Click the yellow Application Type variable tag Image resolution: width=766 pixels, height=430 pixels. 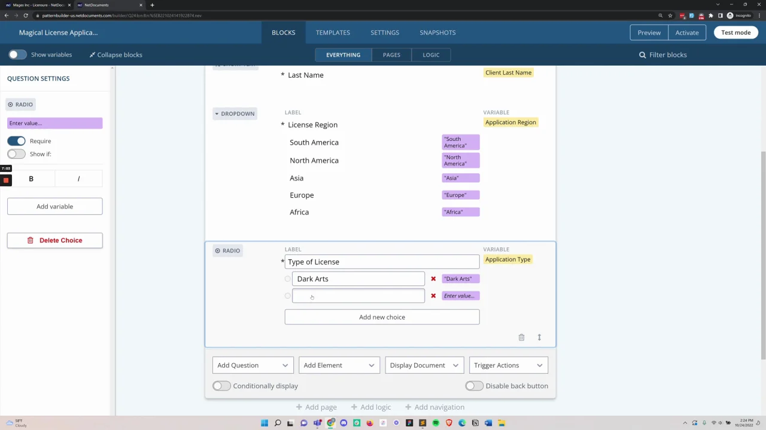click(507, 259)
